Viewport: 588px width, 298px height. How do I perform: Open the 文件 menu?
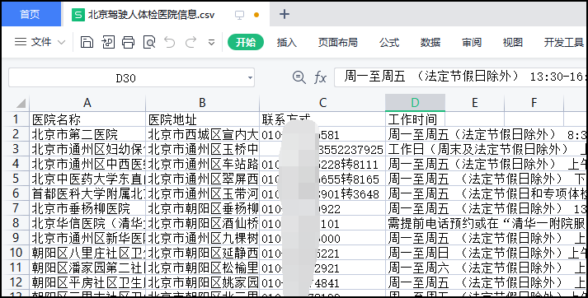click(41, 42)
